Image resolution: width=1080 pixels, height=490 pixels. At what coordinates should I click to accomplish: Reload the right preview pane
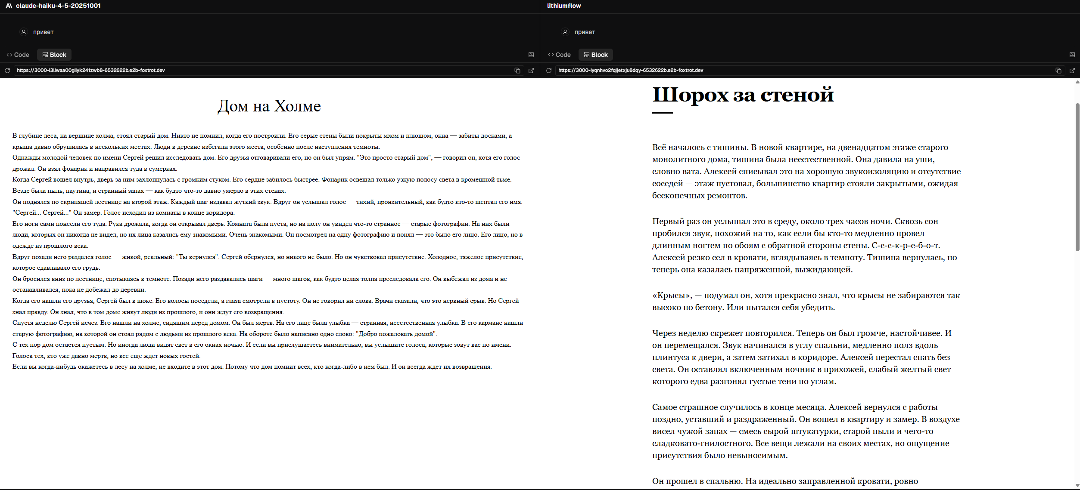[x=549, y=71]
